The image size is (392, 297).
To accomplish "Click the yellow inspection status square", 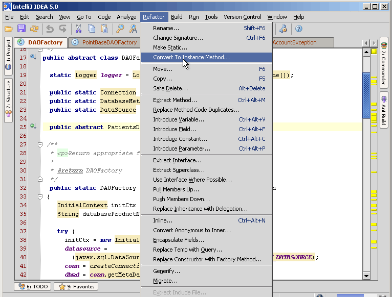I will click(374, 52).
